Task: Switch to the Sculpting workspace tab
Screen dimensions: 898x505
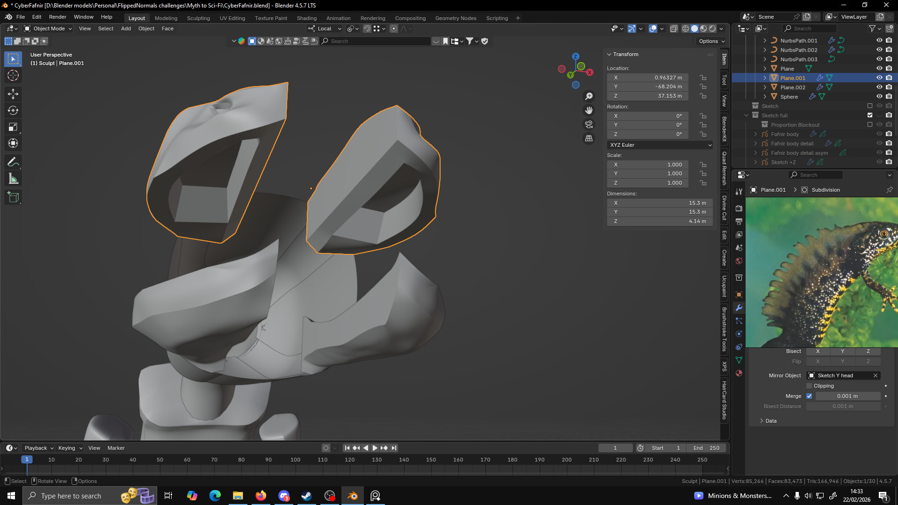Action: pyautogui.click(x=198, y=18)
